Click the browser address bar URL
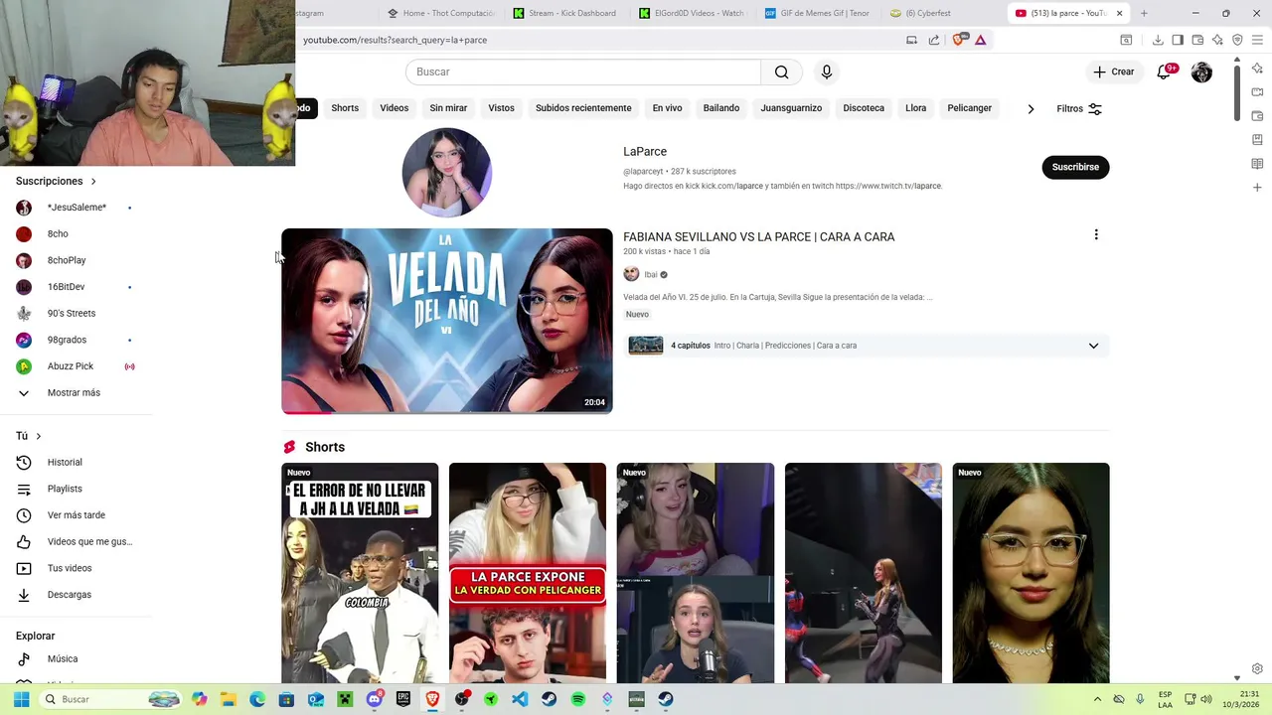This screenshot has width=1272, height=715. pyautogui.click(x=395, y=40)
